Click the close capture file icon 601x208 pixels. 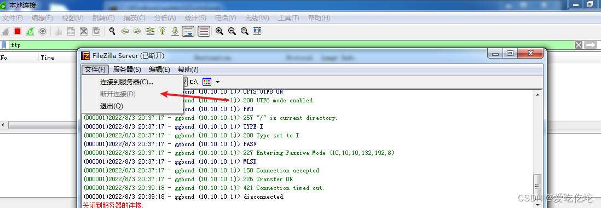pos(84,31)
